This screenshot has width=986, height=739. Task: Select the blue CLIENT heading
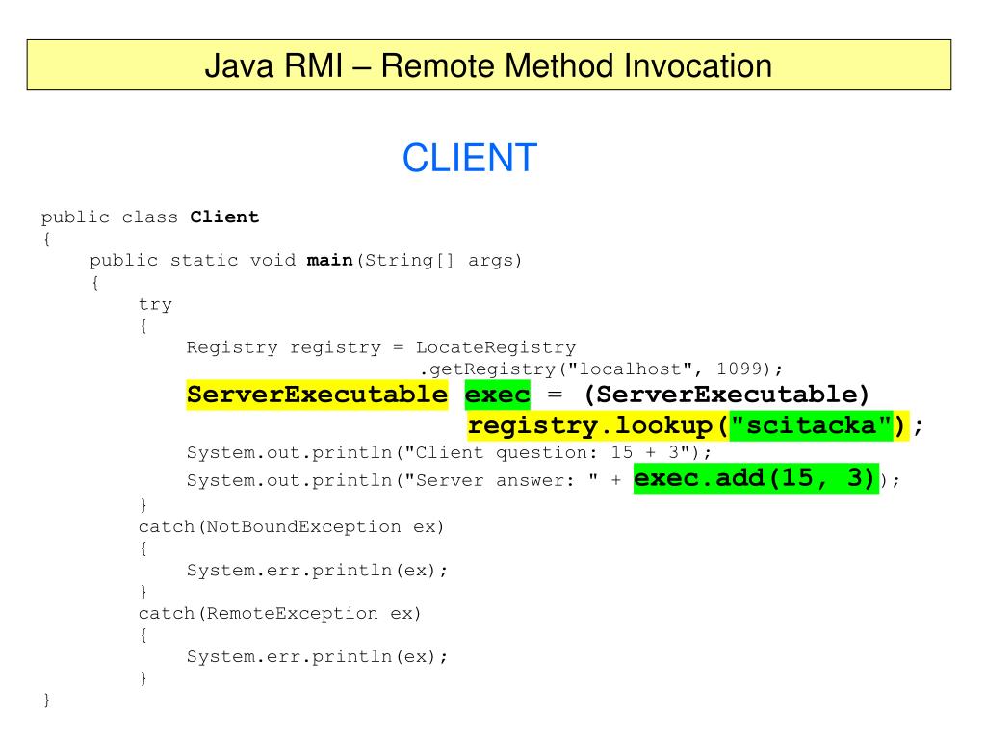[470, 158]
